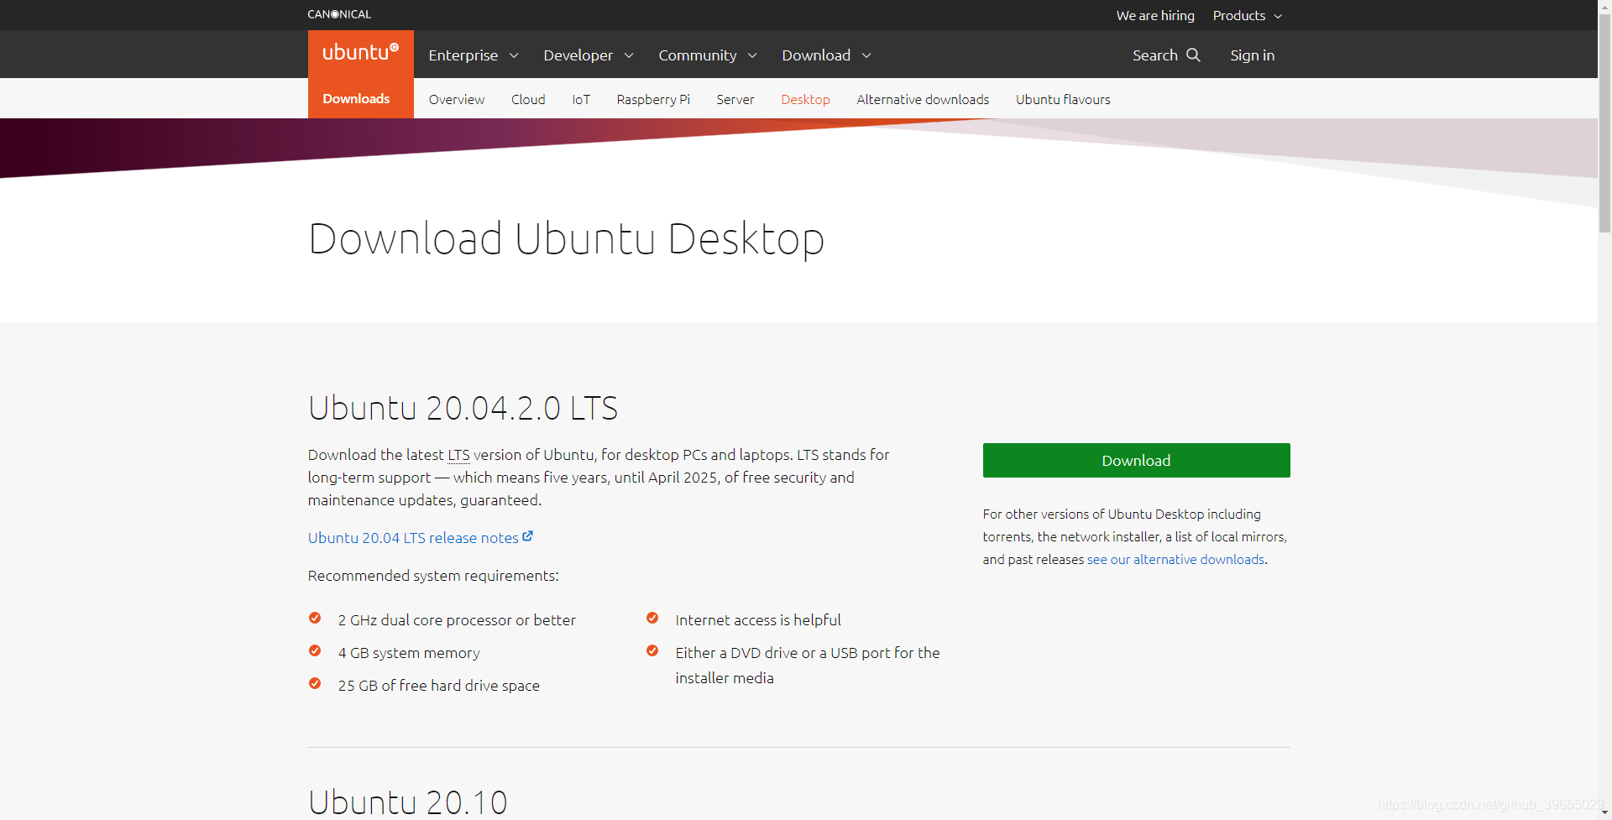Click the Canonical logo
1612x820 pixels.
[339, 14]
